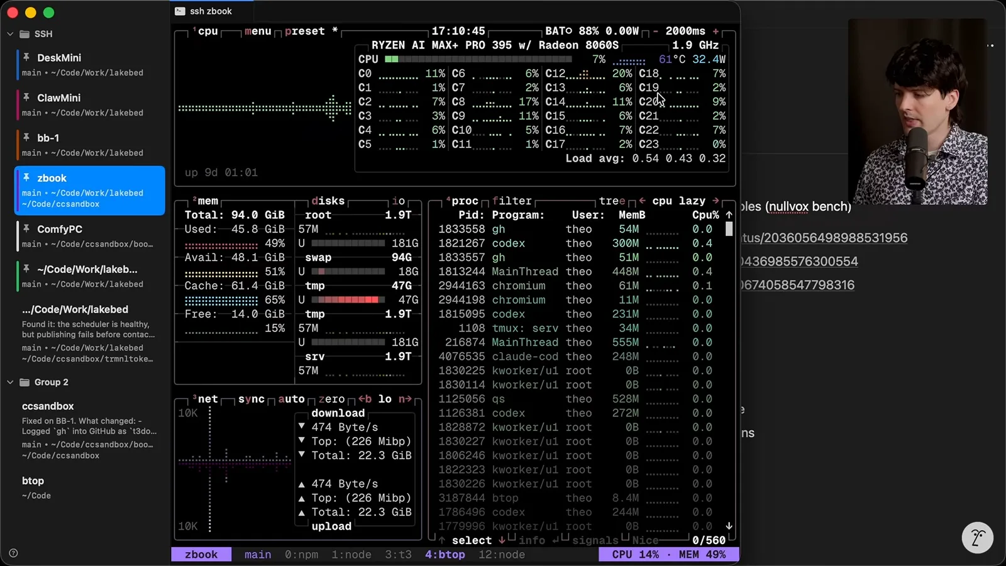Collapse the SSH group chevron
Image resolution: width=1006 pixels, height=566 pixels.
10,34
